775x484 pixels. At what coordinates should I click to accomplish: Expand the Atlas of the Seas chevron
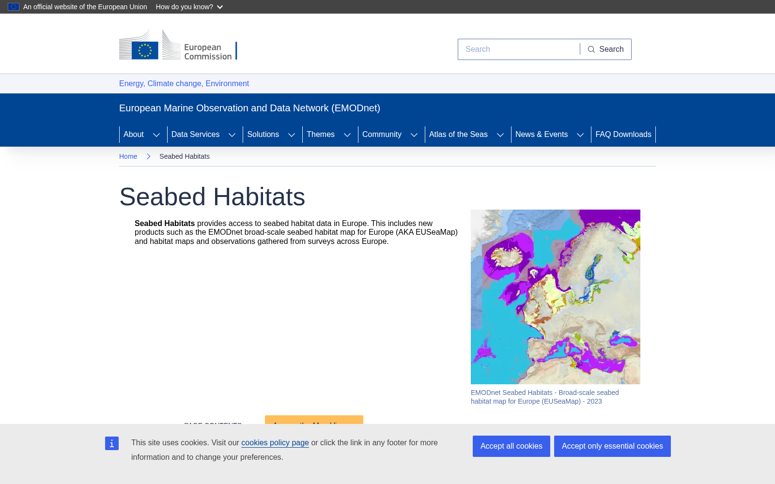pos(500,135)
